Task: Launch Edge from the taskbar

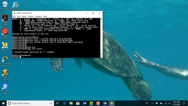Action: click(x=64, y=103)
